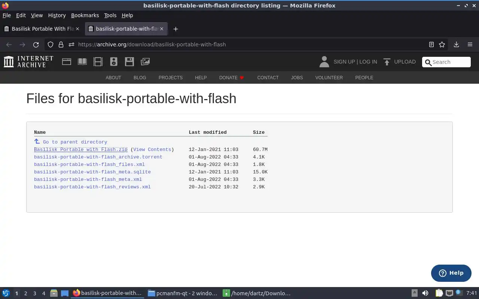Click the network tray icon
Image resolution: width=479 pixels, height=299 pixels.
pos(449,293)
